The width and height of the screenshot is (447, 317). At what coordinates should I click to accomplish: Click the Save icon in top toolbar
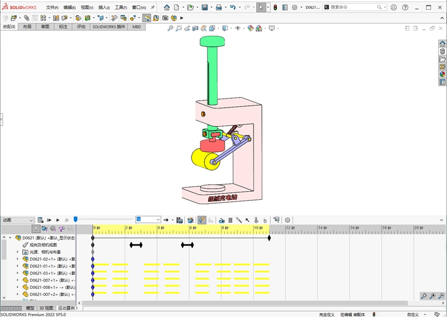[205, 8]
